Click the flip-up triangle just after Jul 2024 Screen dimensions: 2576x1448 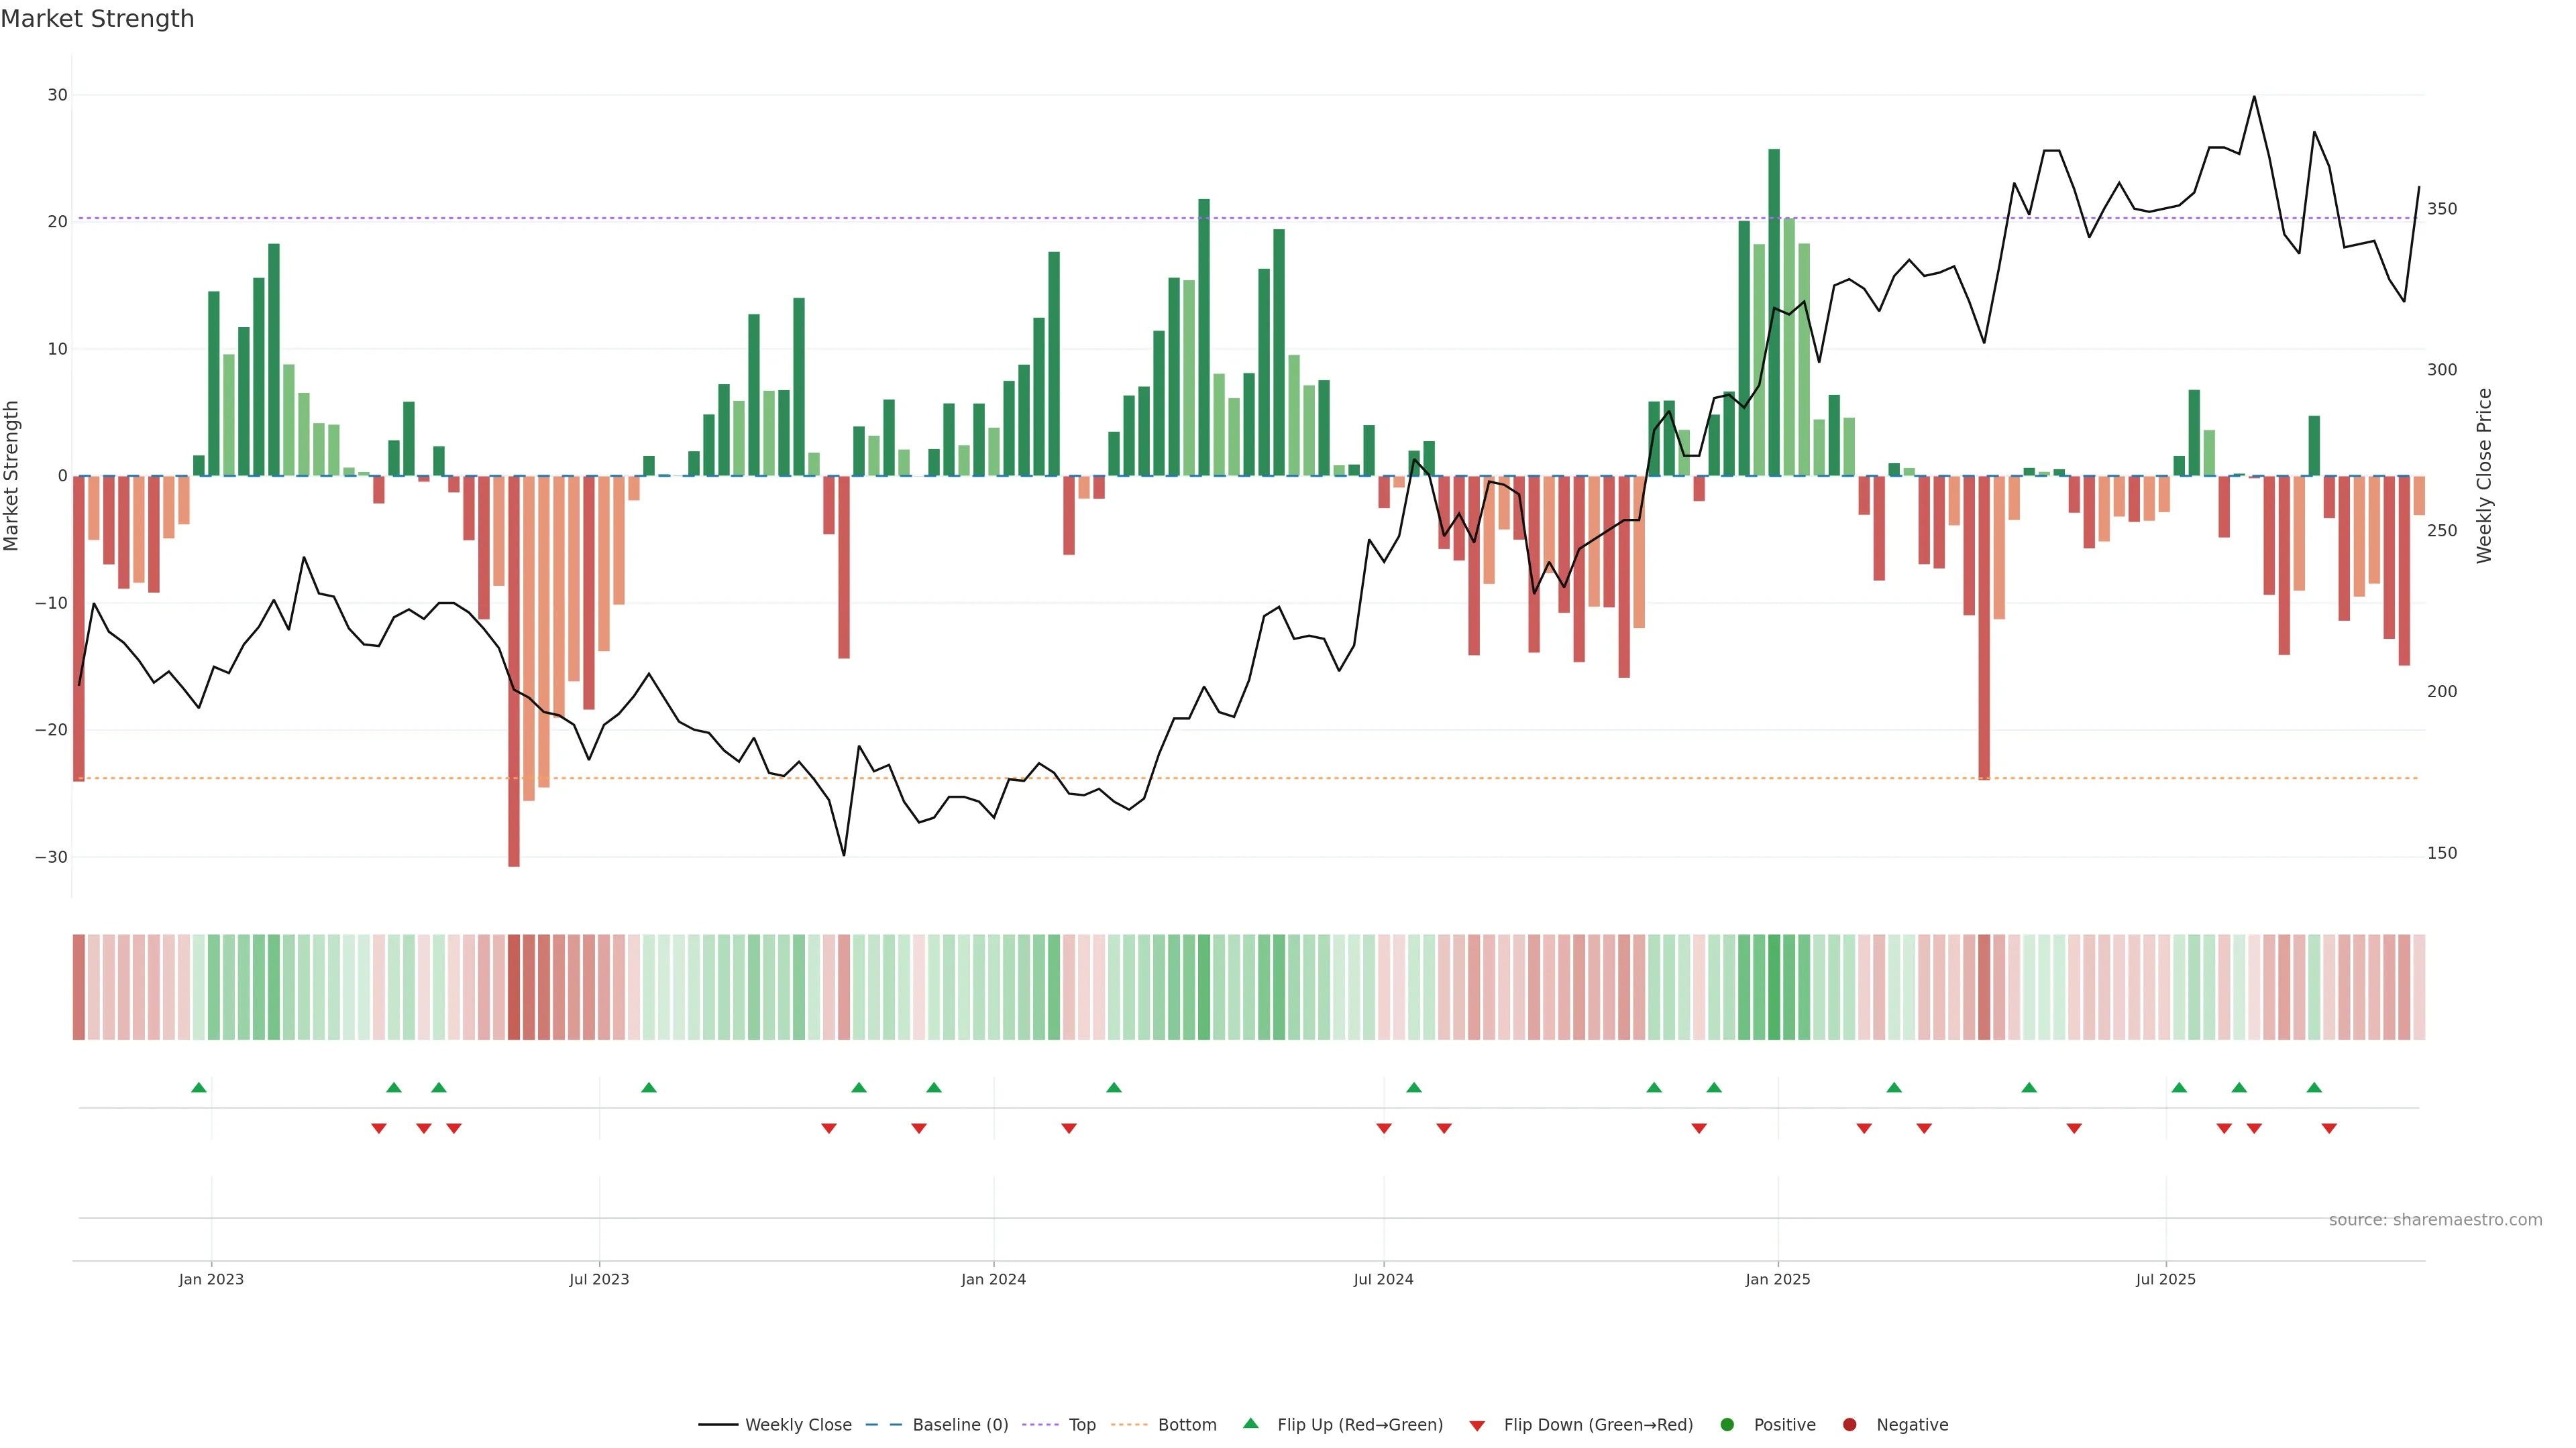pyautogui.click(x=1414, y=1087)
